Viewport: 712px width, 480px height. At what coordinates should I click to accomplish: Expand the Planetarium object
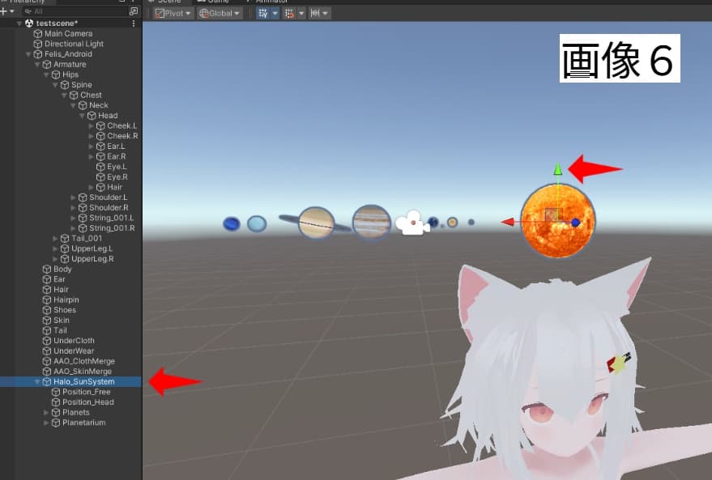tap(46, 423)
